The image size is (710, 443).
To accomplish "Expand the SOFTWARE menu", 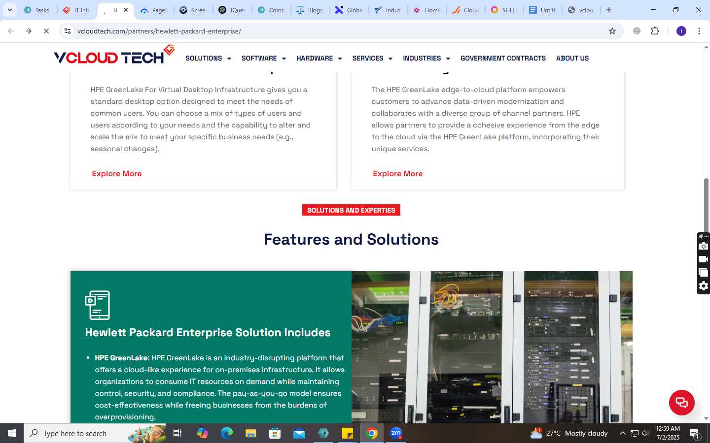I will pyautogui.click(x=264, y=58).
